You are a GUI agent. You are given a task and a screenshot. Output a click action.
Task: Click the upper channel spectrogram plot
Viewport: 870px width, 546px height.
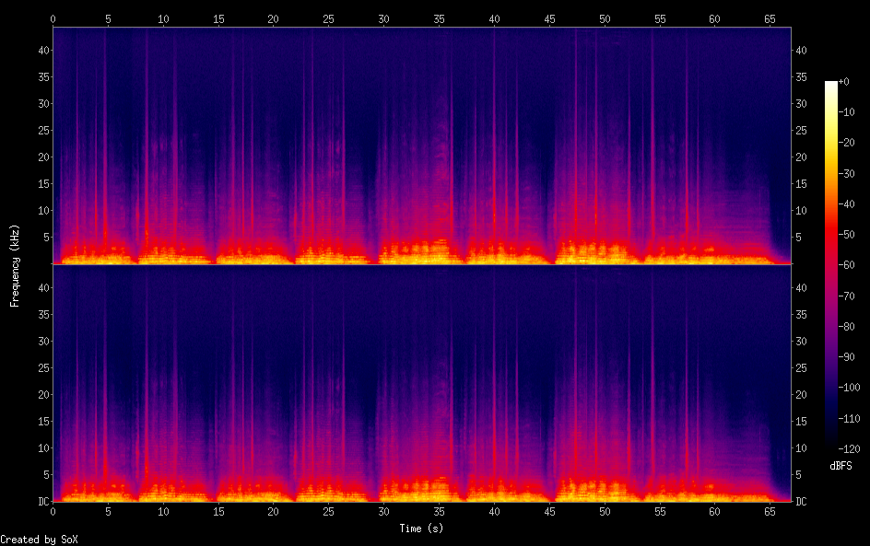click(422, 145)
